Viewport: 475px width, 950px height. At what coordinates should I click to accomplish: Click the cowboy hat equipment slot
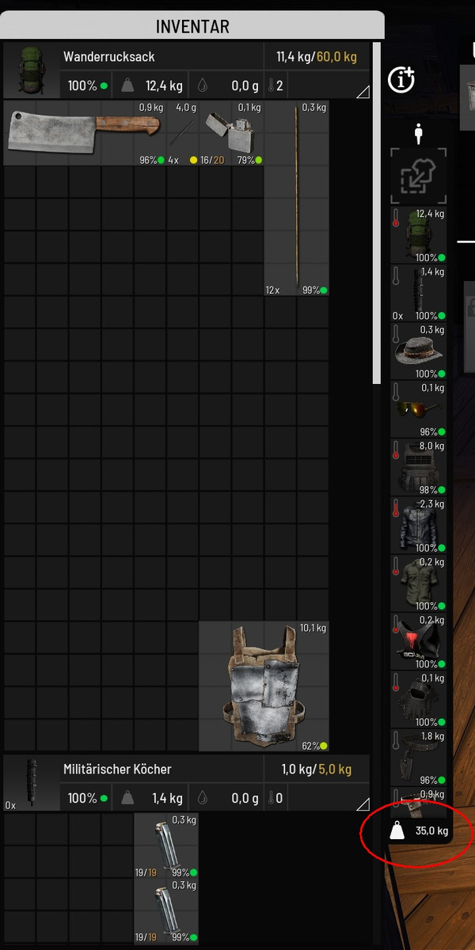click(x=419, y=351)
